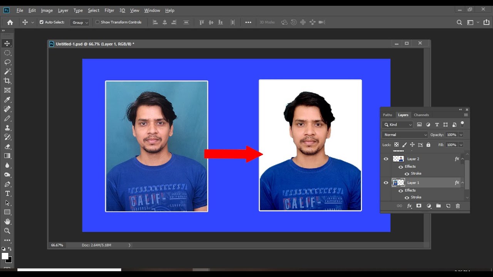Open the Auto-Select Group dropdown

click(x=80, y=22)
